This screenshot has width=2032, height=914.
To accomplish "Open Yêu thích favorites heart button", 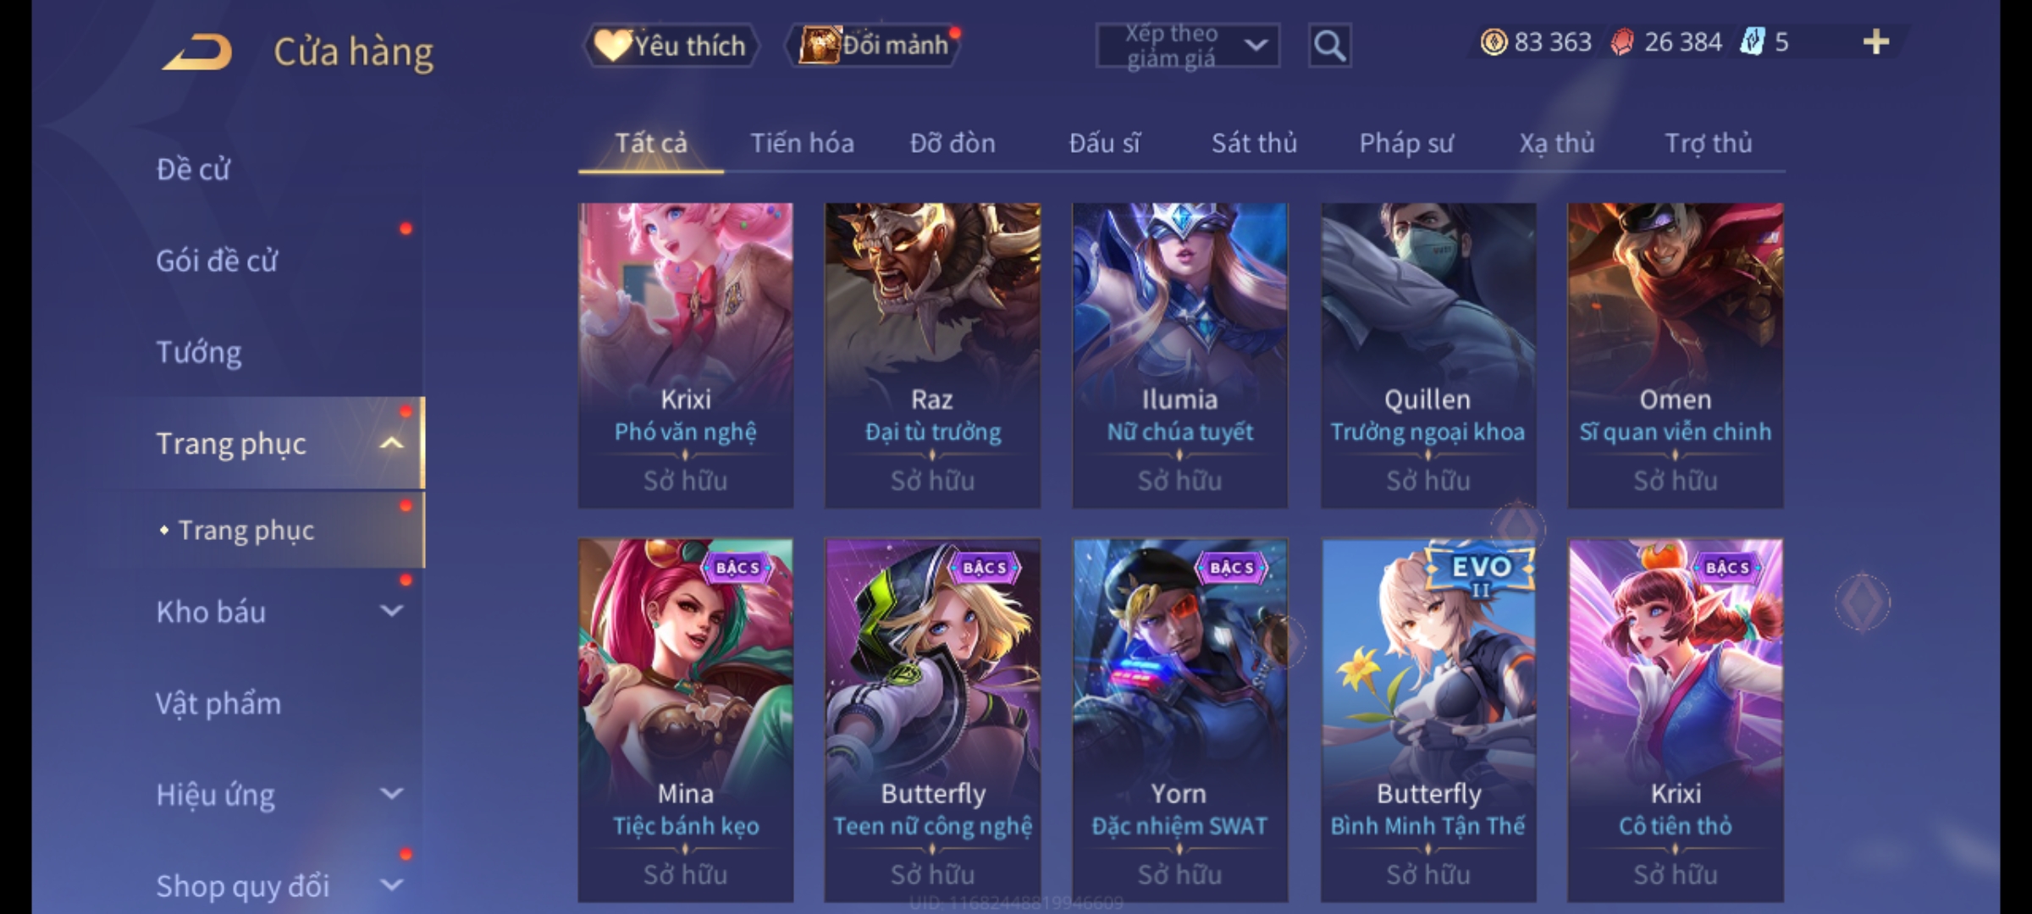I will pyautogui.click(x=671, y=45).
